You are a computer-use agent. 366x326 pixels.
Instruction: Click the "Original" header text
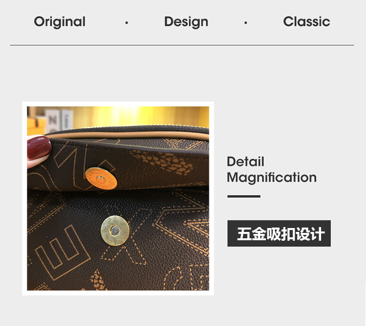click(60, 22)
